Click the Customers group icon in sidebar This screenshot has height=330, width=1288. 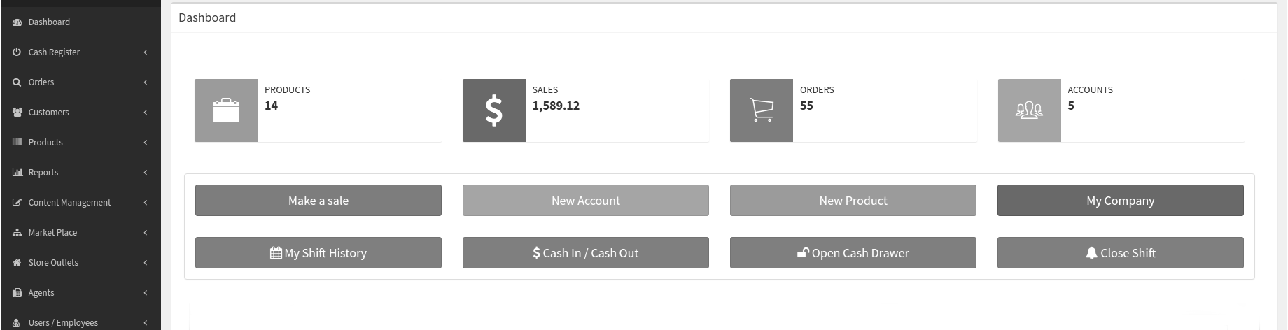coord(17,113)
